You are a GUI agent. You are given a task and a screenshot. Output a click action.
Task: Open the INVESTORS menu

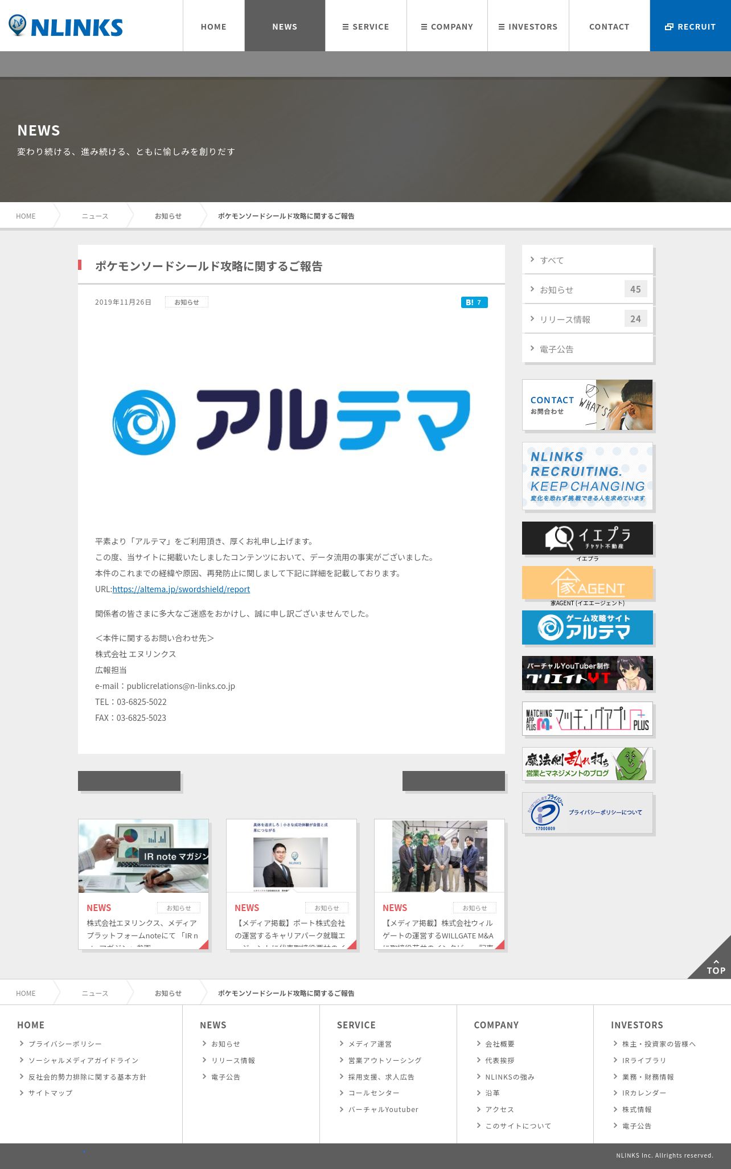click(x=528, y=26)
